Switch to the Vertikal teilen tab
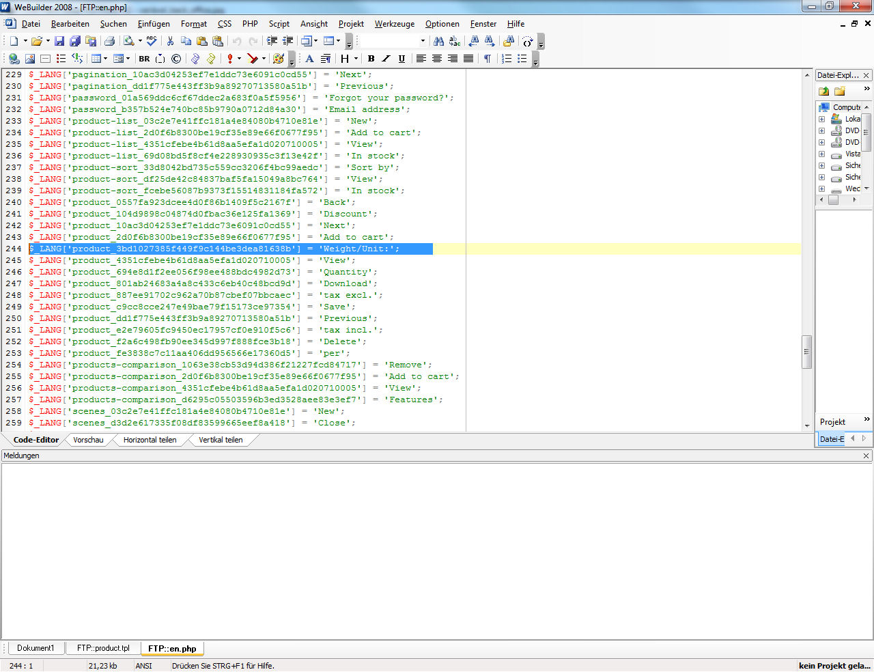The width and height of the screenshot is (874, 672). tap(221, 440)
